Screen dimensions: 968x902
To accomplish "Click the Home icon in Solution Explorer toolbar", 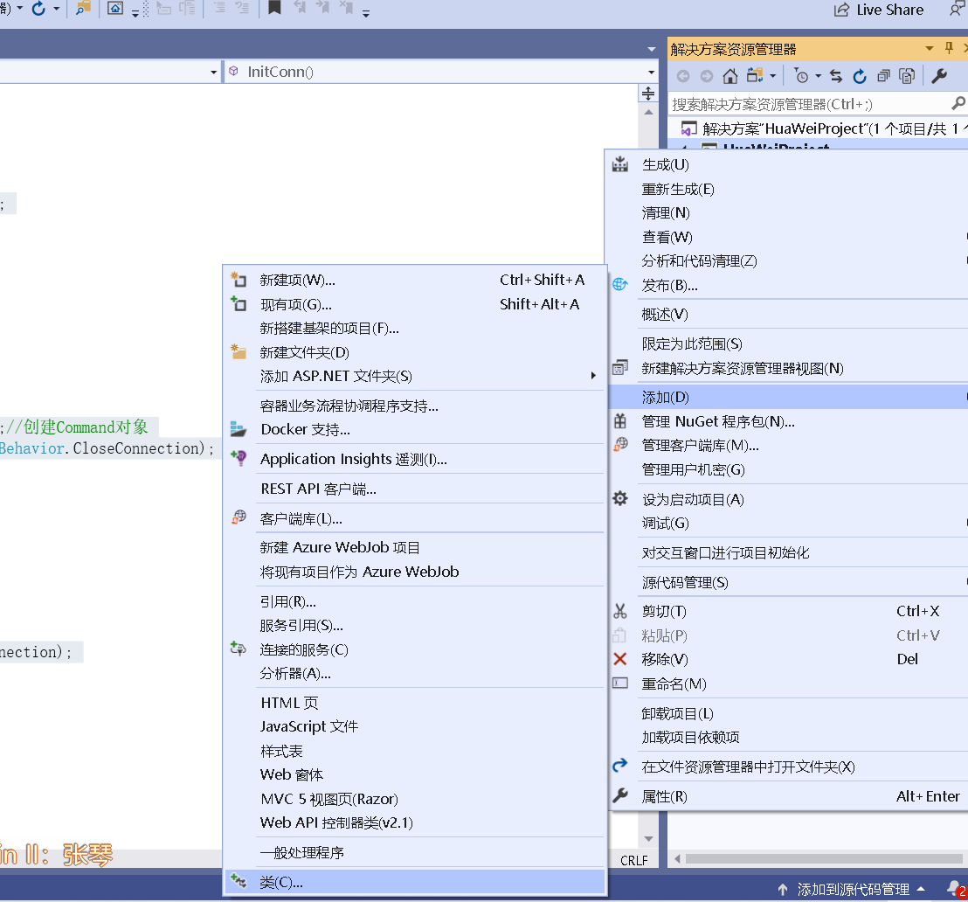I will (729, 76).
